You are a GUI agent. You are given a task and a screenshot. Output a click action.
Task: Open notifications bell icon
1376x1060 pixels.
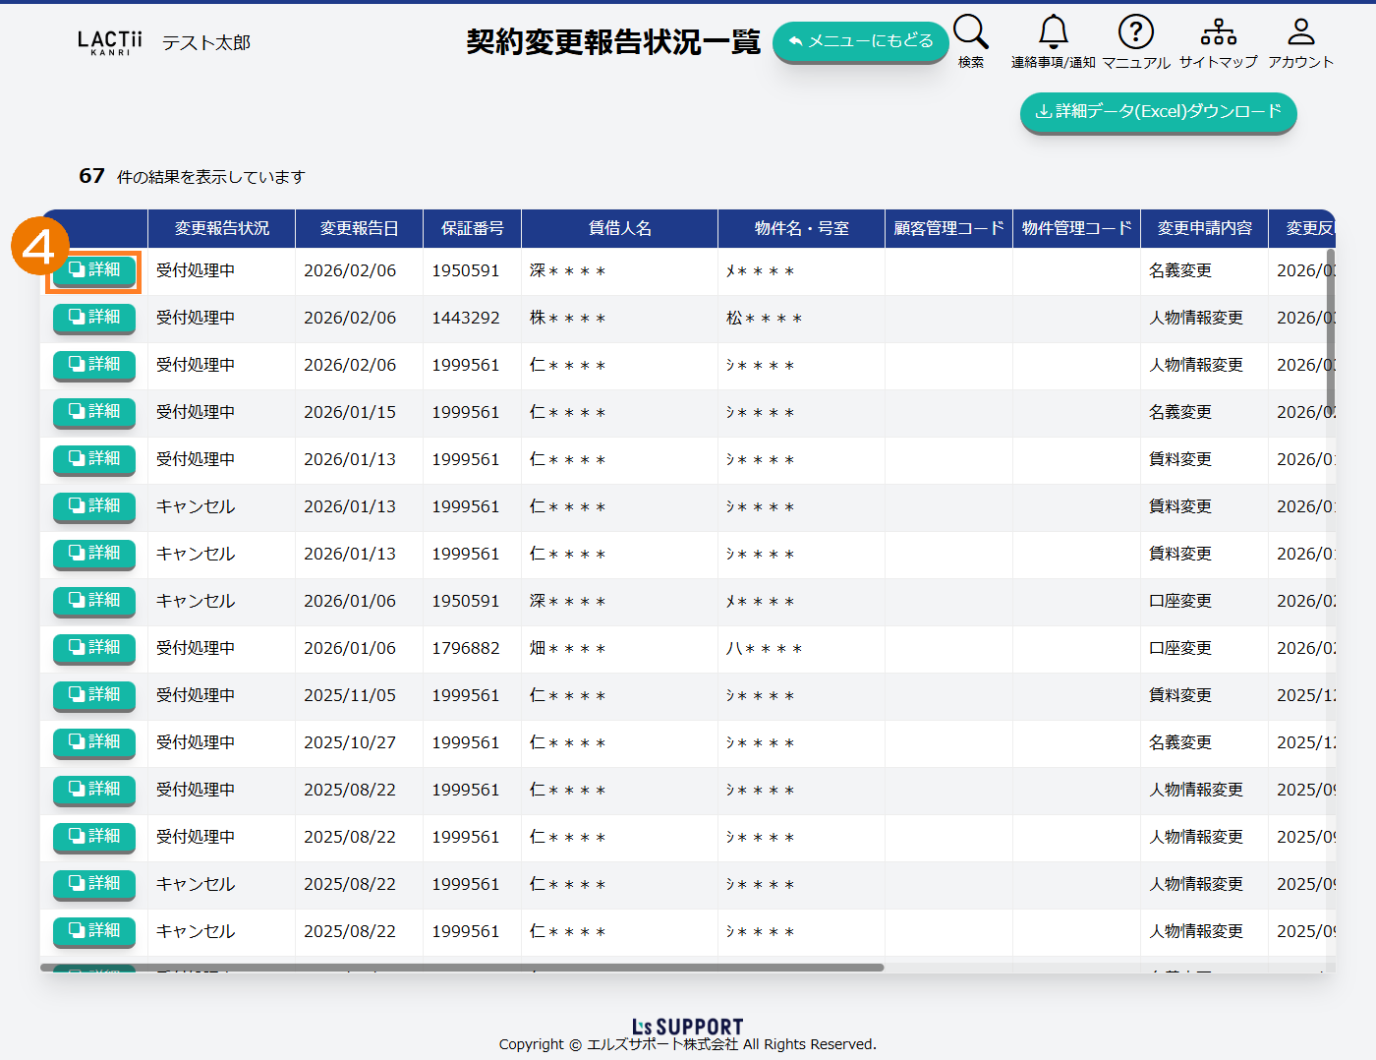[x=1053, y=32]
